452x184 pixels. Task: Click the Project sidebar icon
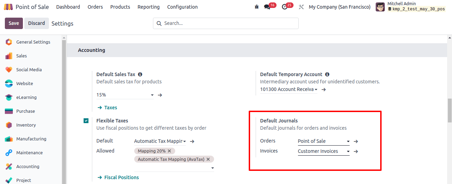tap(9, 180)
